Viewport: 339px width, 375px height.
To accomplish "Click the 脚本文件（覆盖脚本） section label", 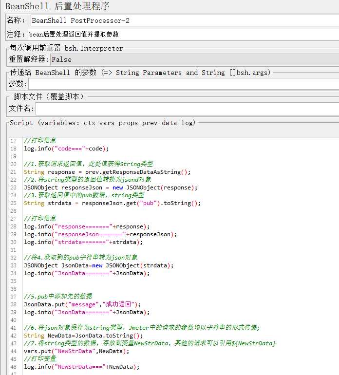I will tap(49, 96).
